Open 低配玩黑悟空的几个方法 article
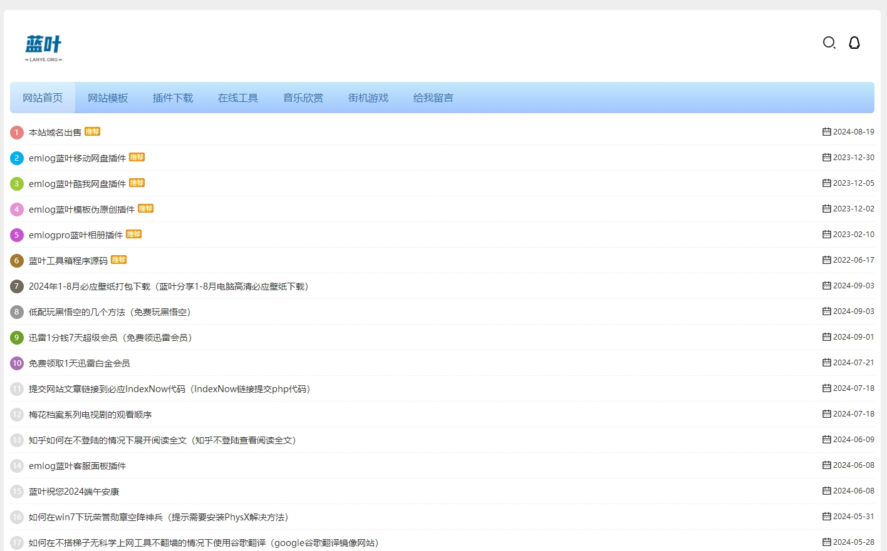This screenshot has width=887, height=551. (x=112, y=312)
